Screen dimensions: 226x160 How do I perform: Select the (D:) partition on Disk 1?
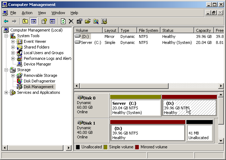[148, 131]
